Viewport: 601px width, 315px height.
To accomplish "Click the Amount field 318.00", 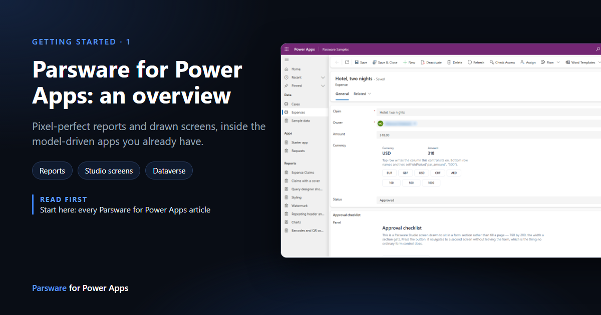I will point(488,134).
